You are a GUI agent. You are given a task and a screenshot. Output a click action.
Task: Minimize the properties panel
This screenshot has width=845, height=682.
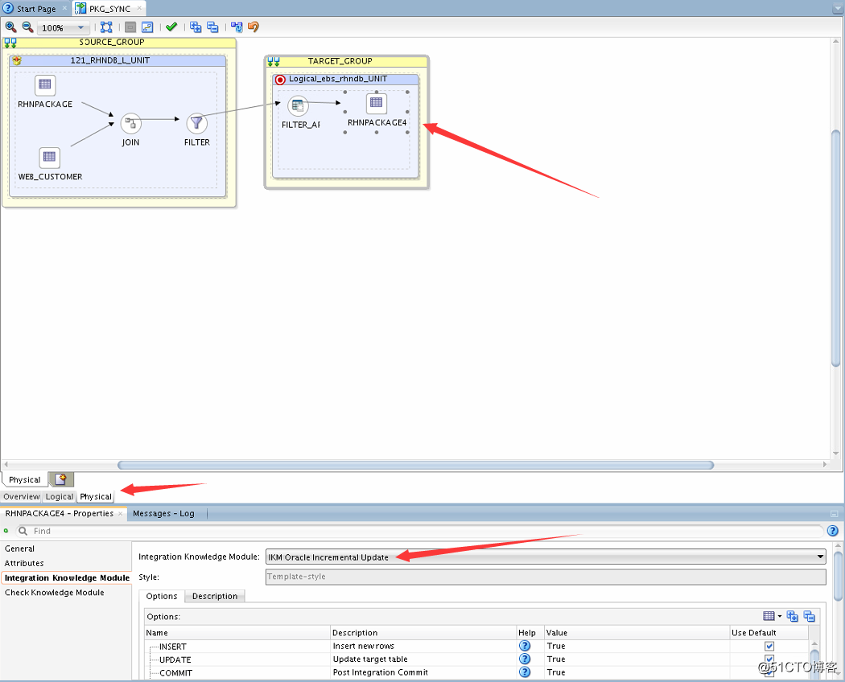pos(835,513)
